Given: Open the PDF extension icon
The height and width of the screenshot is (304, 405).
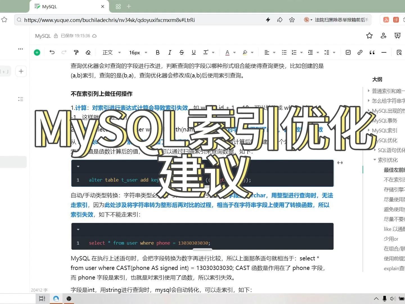Looking at the screenshot, I should pyautogui.click(x=386, y=20).
